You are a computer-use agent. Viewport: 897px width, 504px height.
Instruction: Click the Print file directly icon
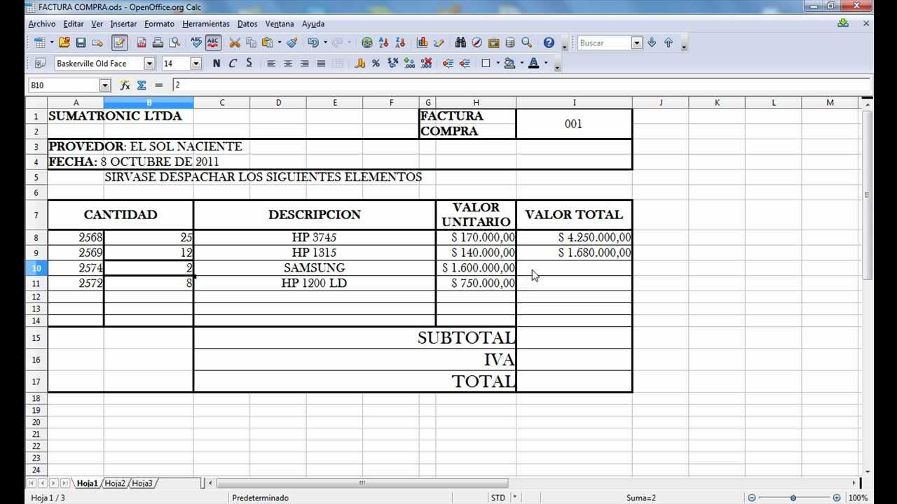click(x=158, y=43)
